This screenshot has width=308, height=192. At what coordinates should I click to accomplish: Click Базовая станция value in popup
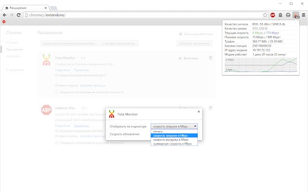coord(262,46)
